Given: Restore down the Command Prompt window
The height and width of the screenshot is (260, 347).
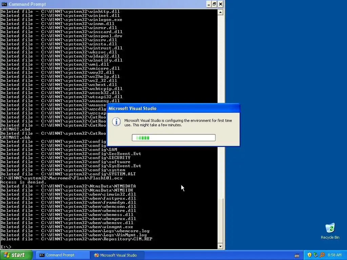Looking at the screenshot, I should [x=215, y=4].
